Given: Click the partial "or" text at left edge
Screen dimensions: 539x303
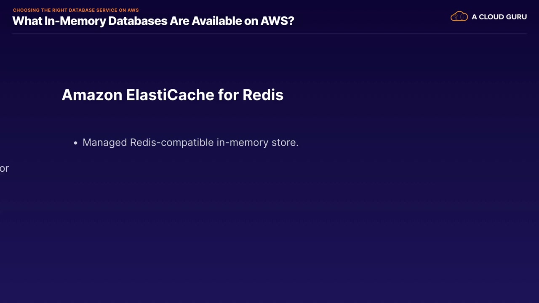Looking at the screenshot, I should (x=4, y=168).
